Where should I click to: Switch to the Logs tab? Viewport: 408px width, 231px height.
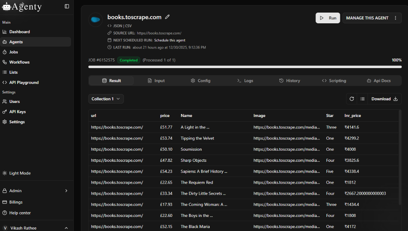coord(245,81)
